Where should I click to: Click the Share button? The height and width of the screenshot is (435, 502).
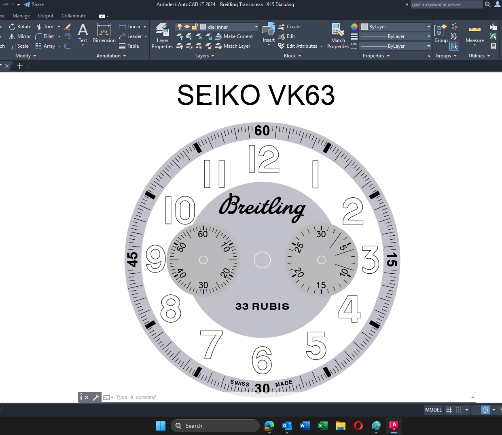click(x=34, y=4)
